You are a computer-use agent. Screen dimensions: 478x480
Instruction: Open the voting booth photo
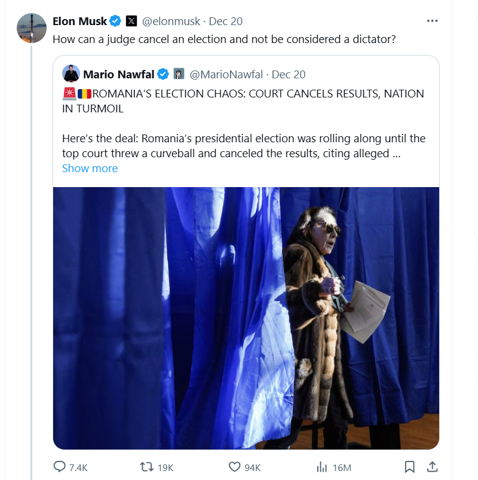coord(246,318)
